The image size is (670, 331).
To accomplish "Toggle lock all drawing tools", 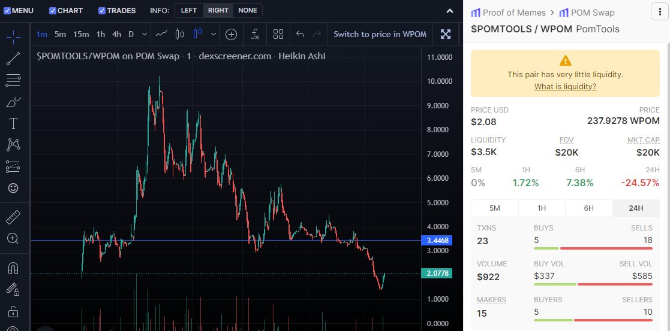I will (x=13, y=311).
